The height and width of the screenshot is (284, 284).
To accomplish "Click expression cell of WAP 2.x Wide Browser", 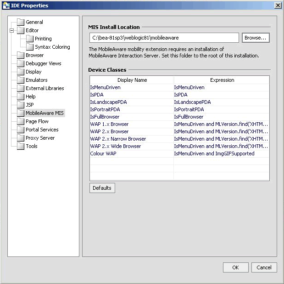I will point(222,146).
